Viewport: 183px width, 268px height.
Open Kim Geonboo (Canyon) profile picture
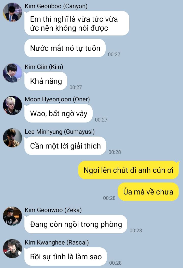(x=12, y=12)
